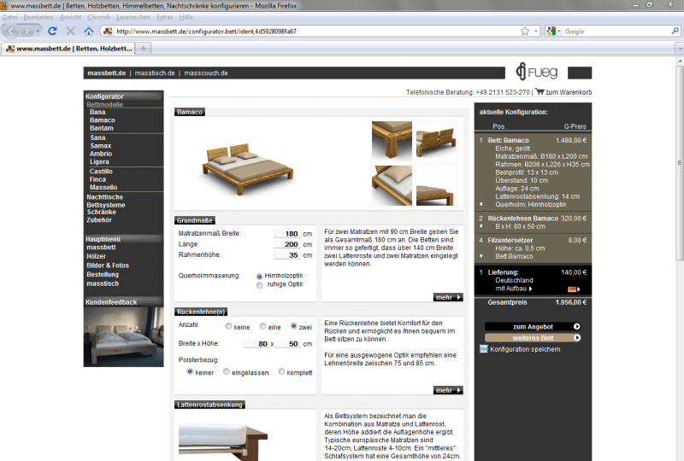Click the Kundenfeedback bedroom photo
The width and height of the screenshot is (684, 461).
coord(123,337)
